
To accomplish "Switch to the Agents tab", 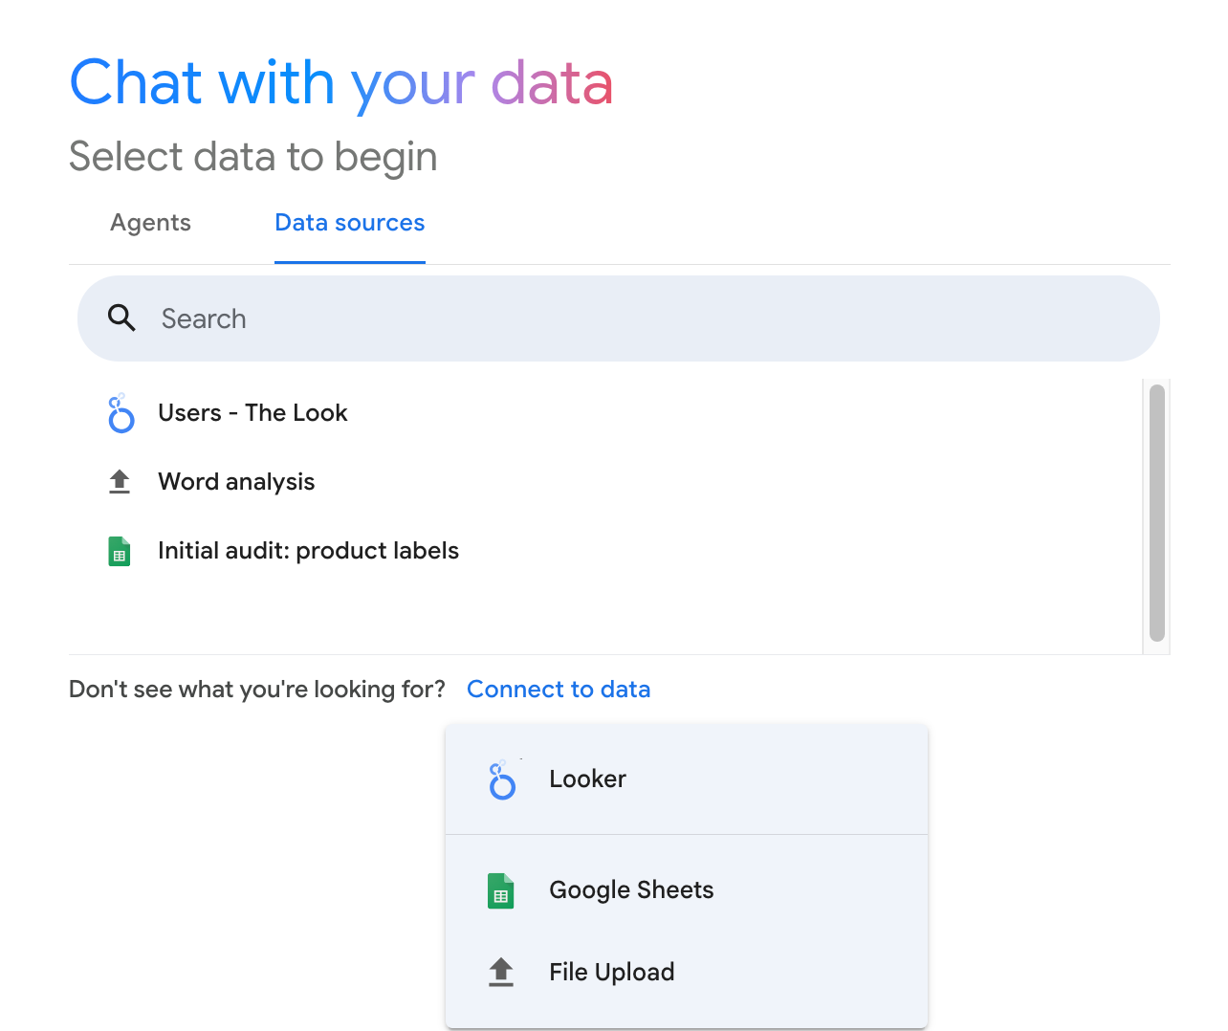I will [150, 223].
